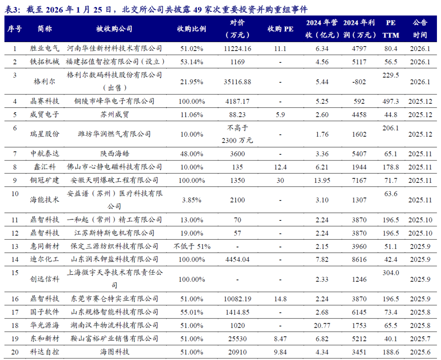Select the 国子软件 cell
Image resolution: width=441 pixels, height=360 pixels.
(45, 312)
